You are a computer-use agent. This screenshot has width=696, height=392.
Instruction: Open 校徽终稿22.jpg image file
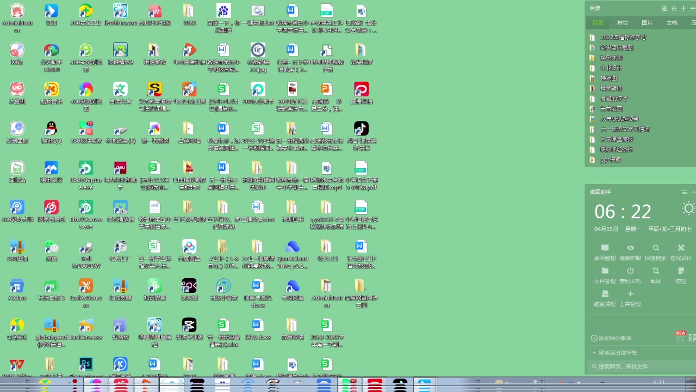(x=258, y=58)
